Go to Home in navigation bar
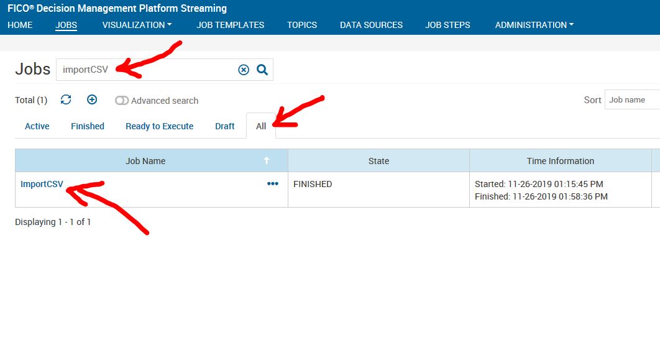This screenshot has height=340, width=660. (x=20, y=25)
